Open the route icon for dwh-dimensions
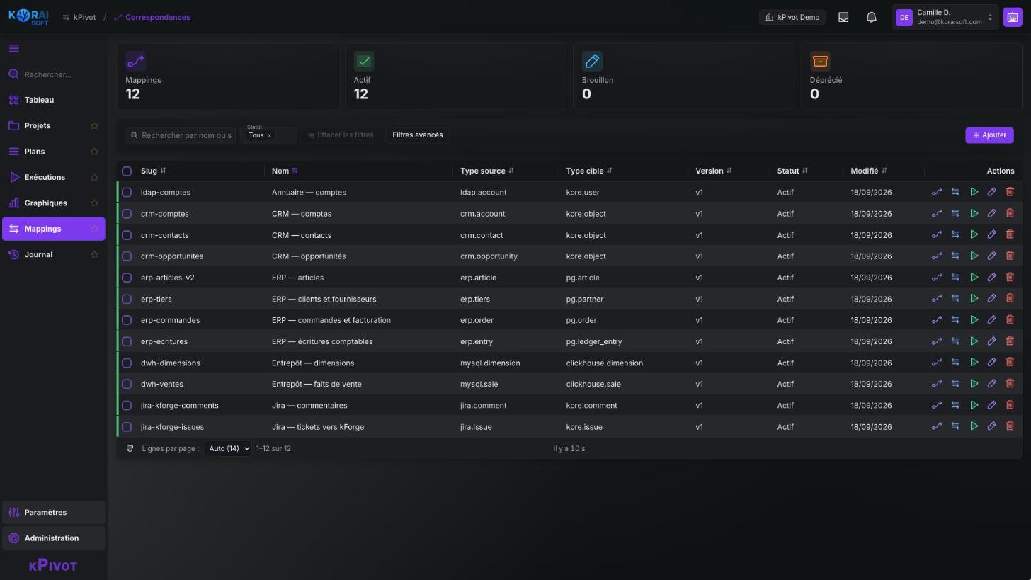The width and height of the screenshot is (1031, 580). 937,363
